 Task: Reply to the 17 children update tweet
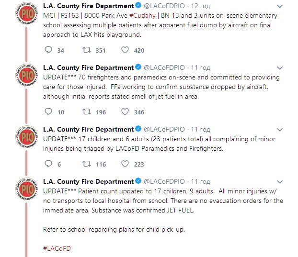(48, 164)
